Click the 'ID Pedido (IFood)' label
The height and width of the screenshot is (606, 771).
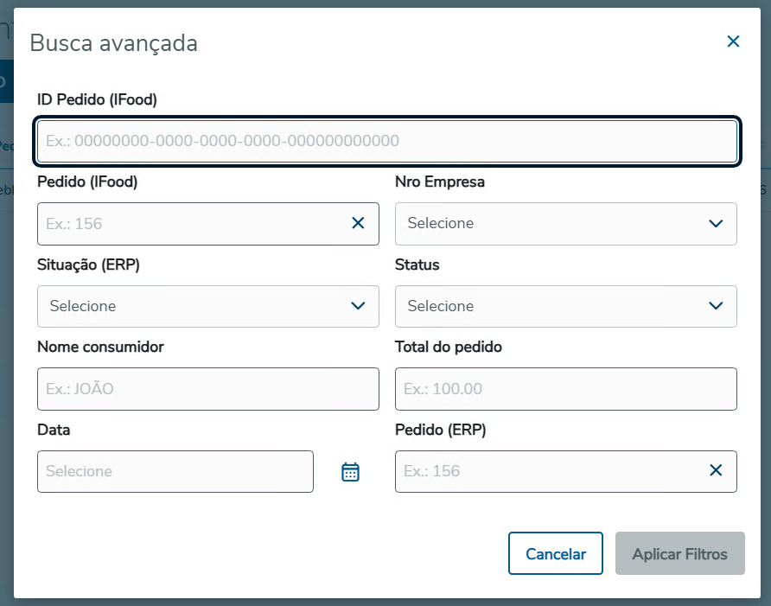click(x=97, y=99)
